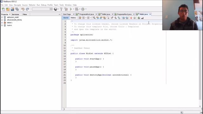This screenshot has width=203, height=114.
Task: Click the Next Bookmark icon
Action: [x=115, y=18]
